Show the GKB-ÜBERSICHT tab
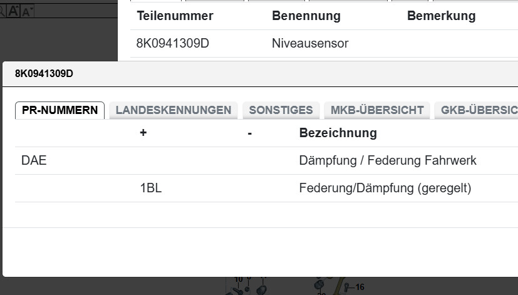 tap(477, 110)
